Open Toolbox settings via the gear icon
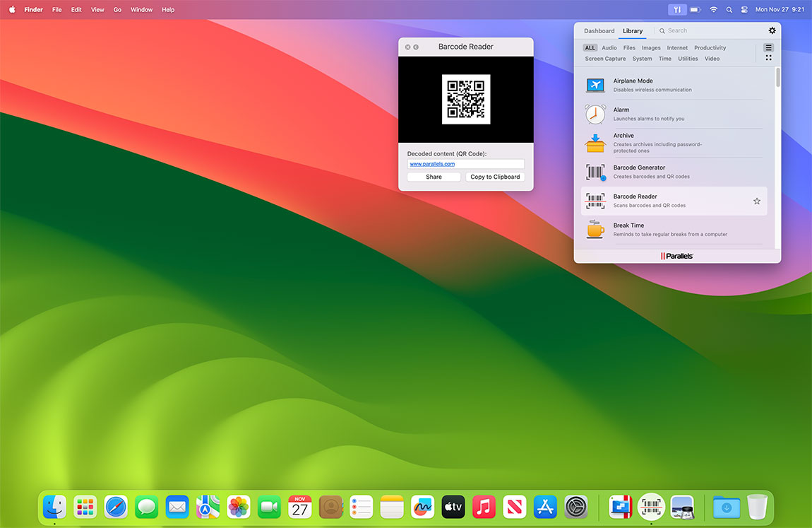Screen dimensions: 812x528 pos(772,30)
